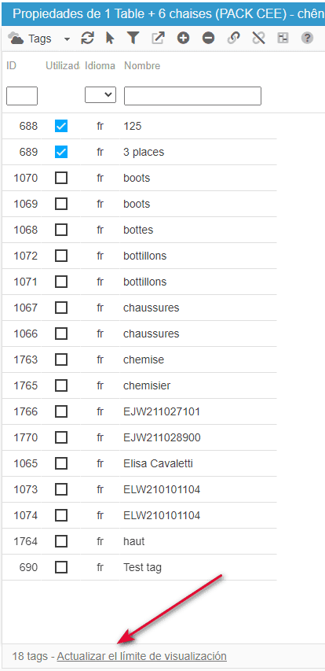The width and height of the screenshot is (325, 671).
Task: Uncheck the box for tag 125
Action: [61, 126]
